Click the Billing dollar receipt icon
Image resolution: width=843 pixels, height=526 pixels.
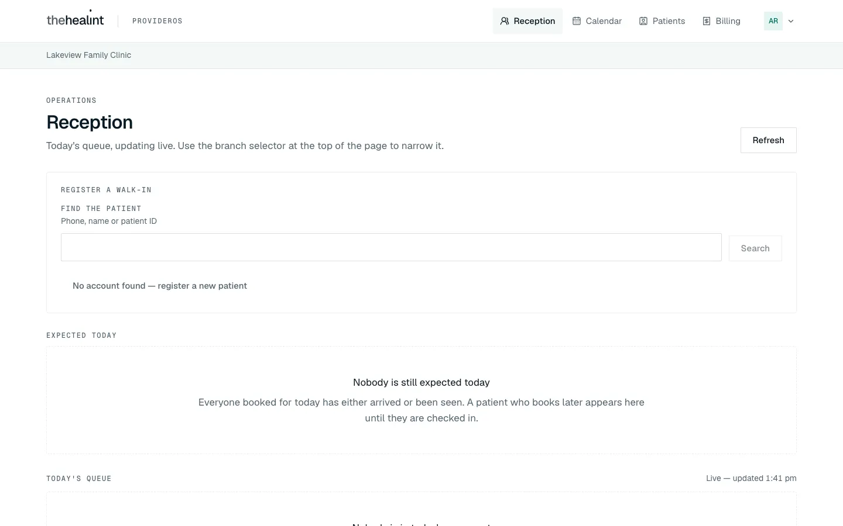707,21
